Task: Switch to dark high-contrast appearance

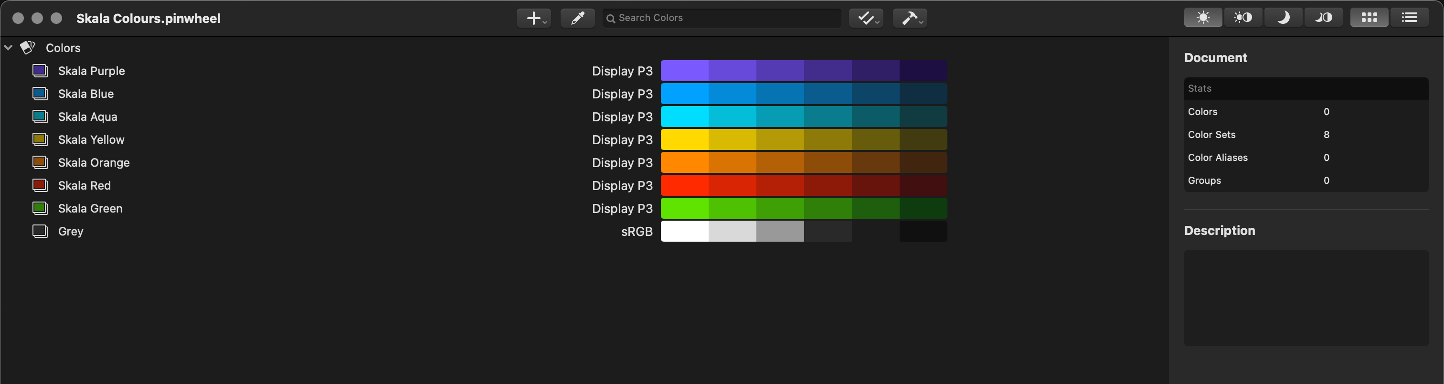Action: click(x=1324, y=18)
